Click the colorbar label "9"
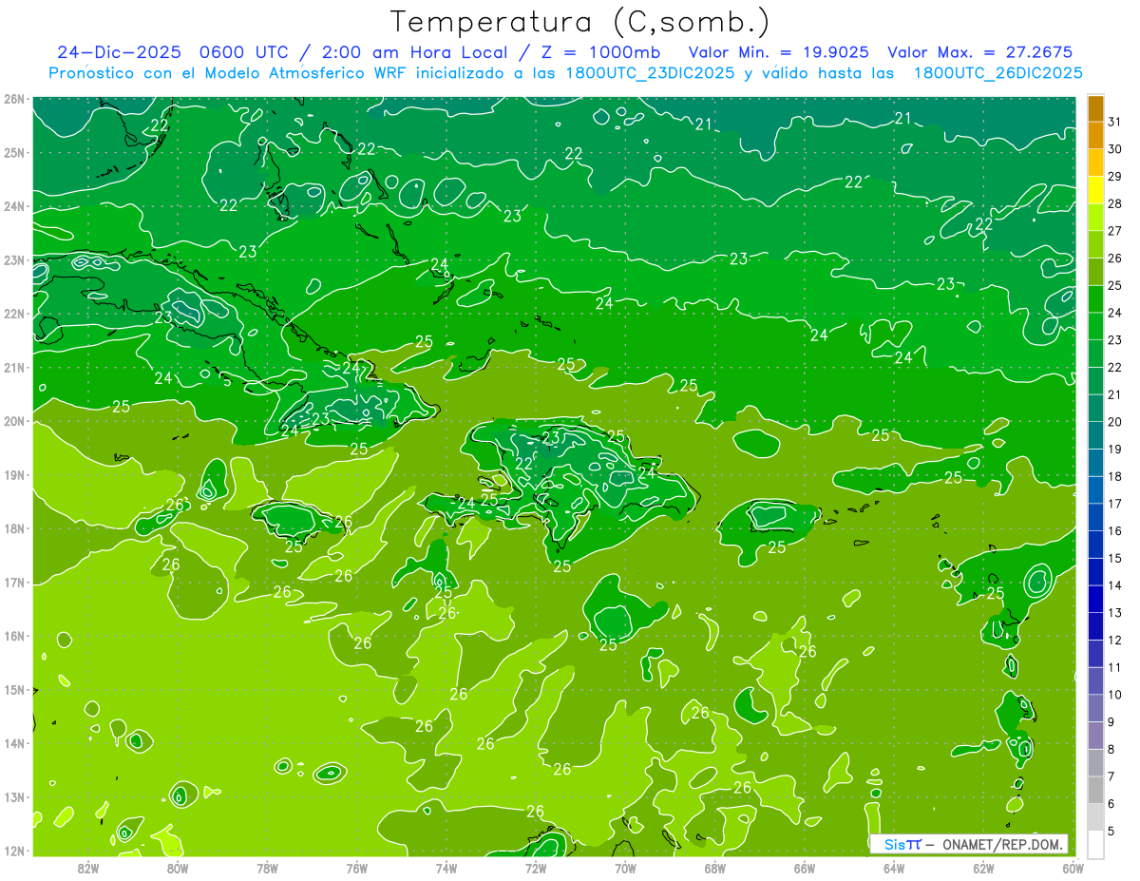The width and height of the screenshot is (1140, 881). click(1111, 722)
